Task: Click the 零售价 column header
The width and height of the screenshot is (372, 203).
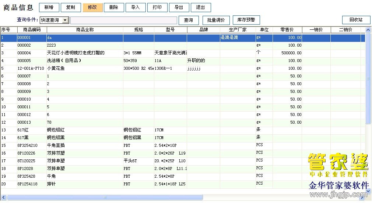Action: (x=287, y=30)
